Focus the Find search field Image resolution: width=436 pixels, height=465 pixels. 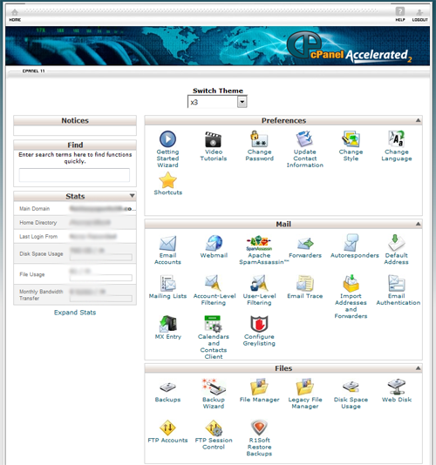click(74, 175)
